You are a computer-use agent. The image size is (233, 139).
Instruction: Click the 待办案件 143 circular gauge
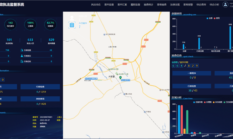(x=10, y=24)
